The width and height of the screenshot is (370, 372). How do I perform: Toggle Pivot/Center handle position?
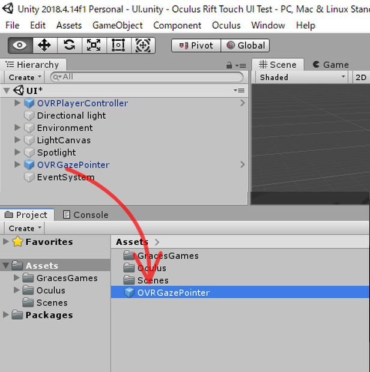196,46
